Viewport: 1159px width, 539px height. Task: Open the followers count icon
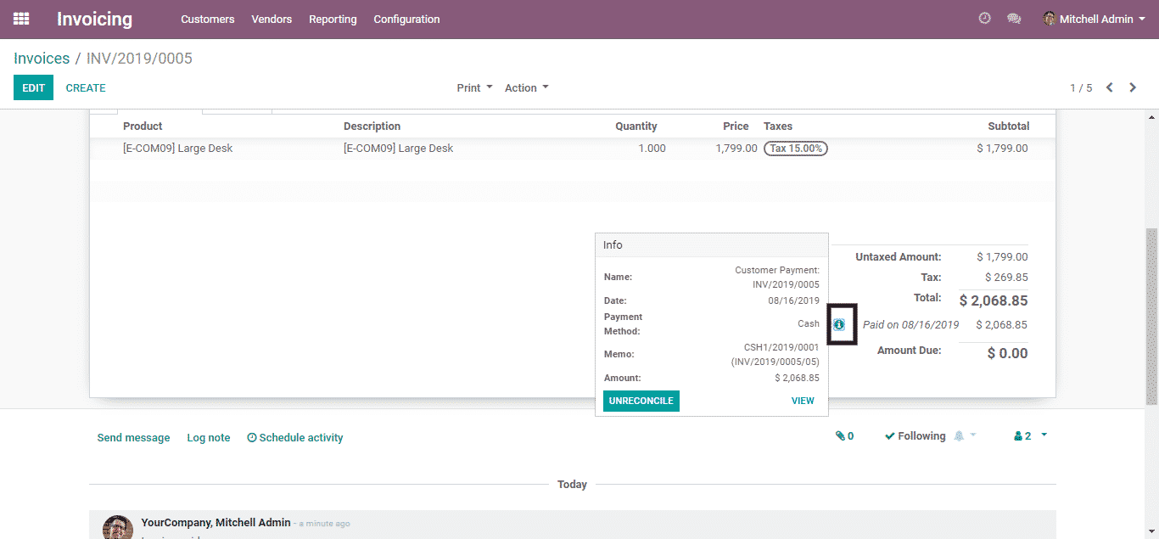1022,436
